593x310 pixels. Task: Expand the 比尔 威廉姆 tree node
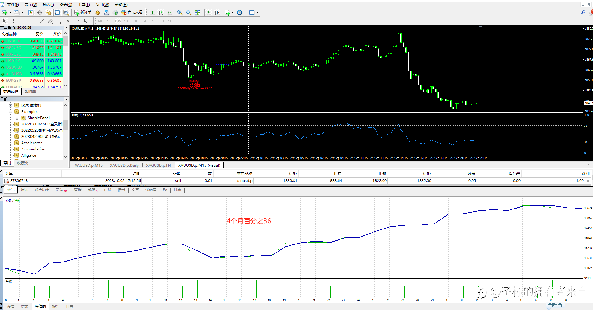point(11,106)
